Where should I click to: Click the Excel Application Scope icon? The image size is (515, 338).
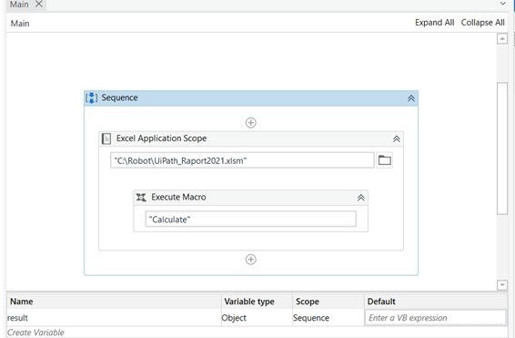point(106,138)
